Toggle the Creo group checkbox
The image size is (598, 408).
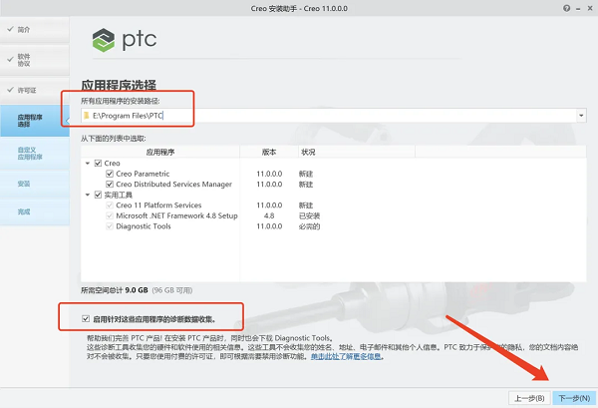[x=98, y=163]
